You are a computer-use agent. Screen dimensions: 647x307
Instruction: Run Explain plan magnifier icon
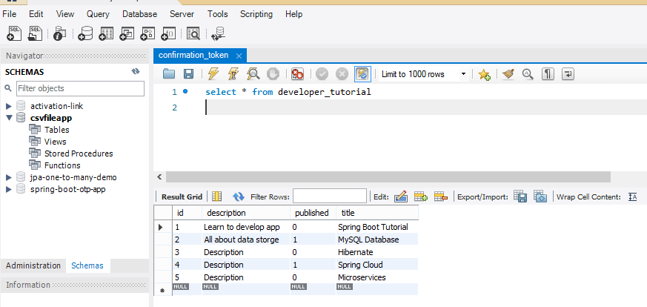[x=253, y=74]
